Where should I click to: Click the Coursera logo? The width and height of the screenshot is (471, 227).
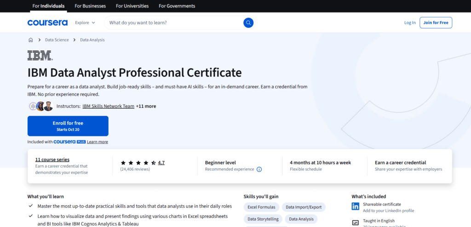tap(47, 23)
